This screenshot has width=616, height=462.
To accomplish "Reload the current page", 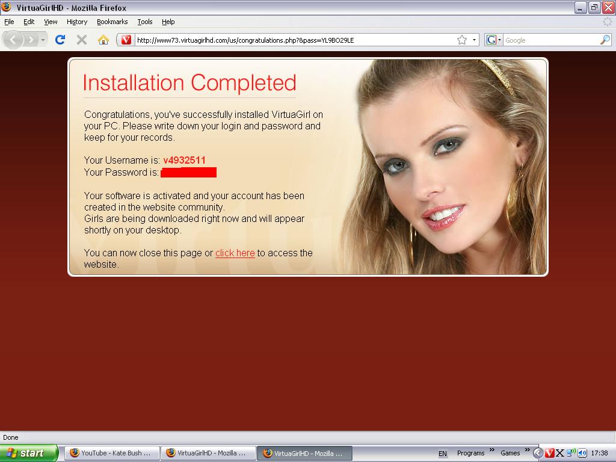I will (x=60, y=40).
